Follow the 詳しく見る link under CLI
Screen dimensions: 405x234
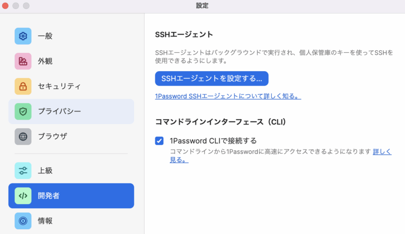pos(382,152)
